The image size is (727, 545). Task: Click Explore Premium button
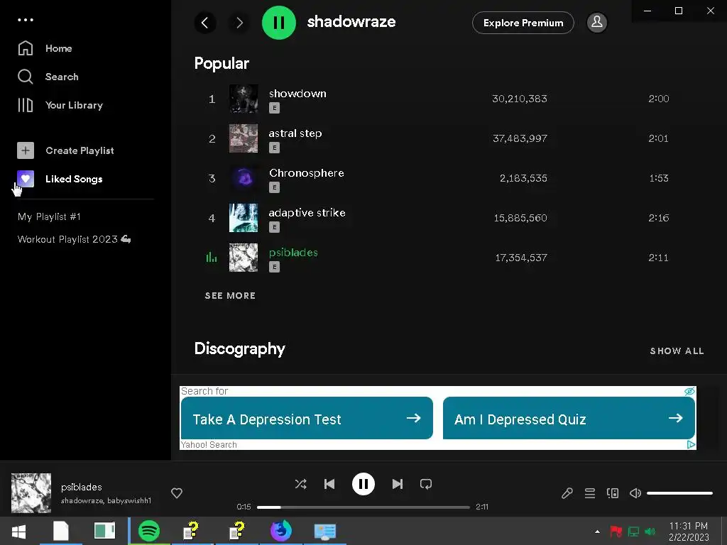pyautogui.click(x=523, y=23)
